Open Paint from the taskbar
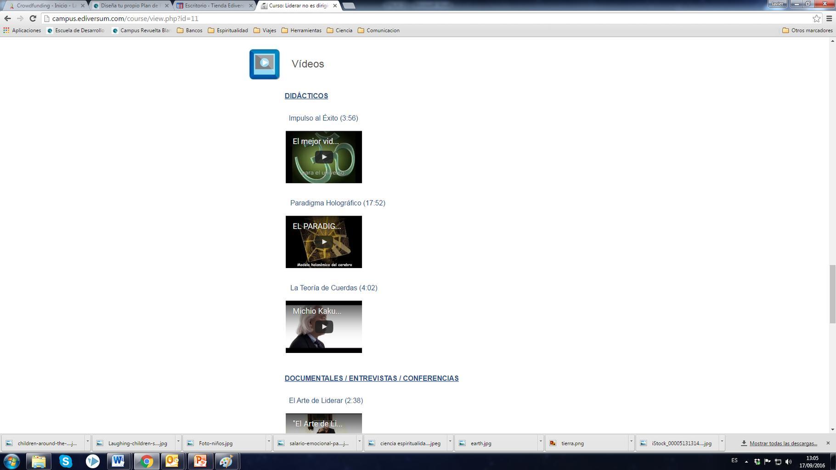This screenshot has width=836, height=470. (x=226, y=461)
